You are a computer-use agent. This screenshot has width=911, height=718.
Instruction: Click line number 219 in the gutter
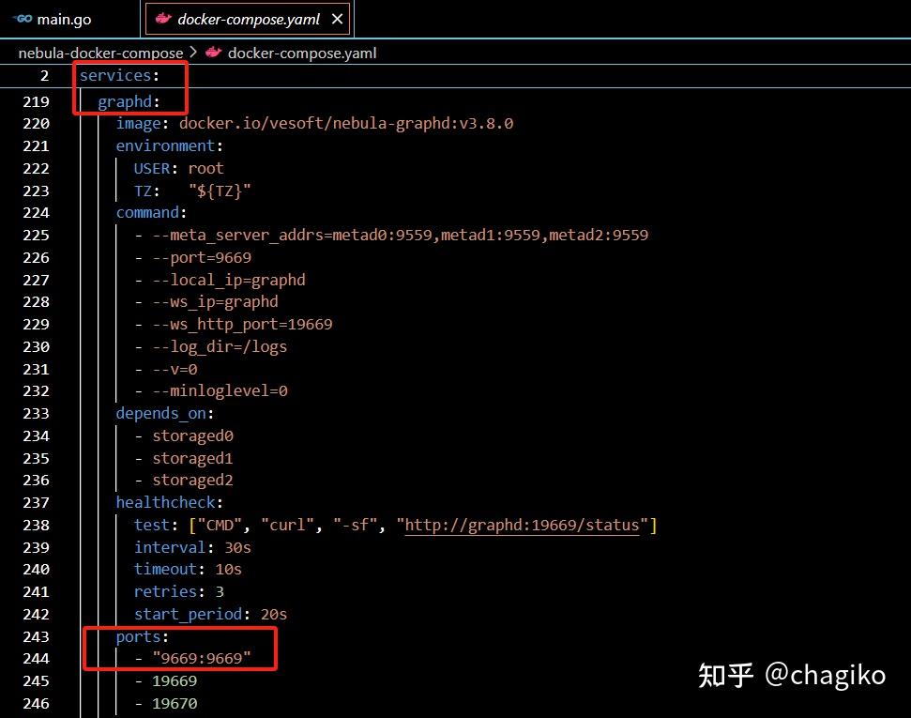tap(36, 101)
